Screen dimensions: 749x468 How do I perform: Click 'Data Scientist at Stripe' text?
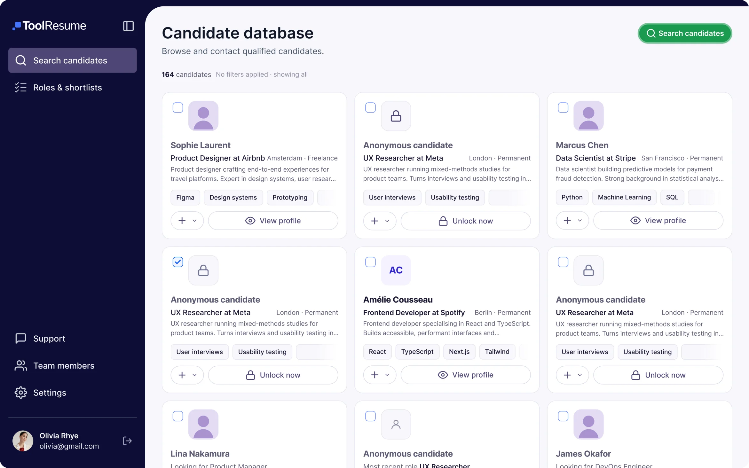(x=595, y=158)
